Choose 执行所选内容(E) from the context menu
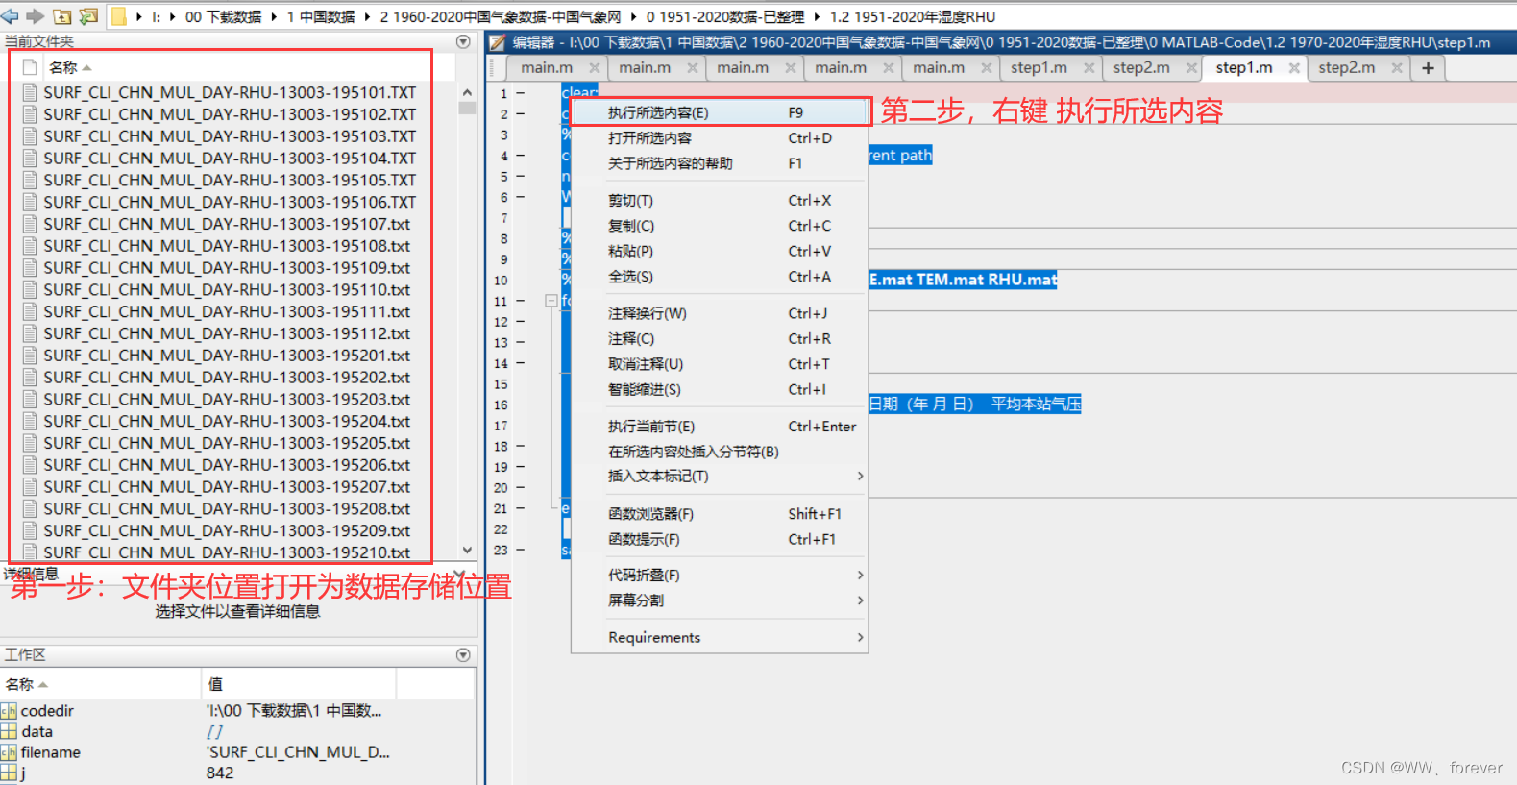The image size is (1517, 785). coord(720,112)
